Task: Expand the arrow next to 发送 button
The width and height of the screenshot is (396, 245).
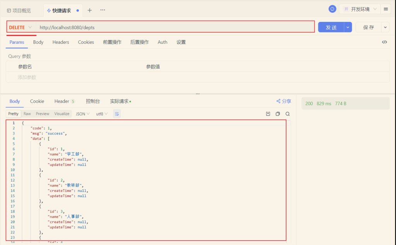Action: 348,27
